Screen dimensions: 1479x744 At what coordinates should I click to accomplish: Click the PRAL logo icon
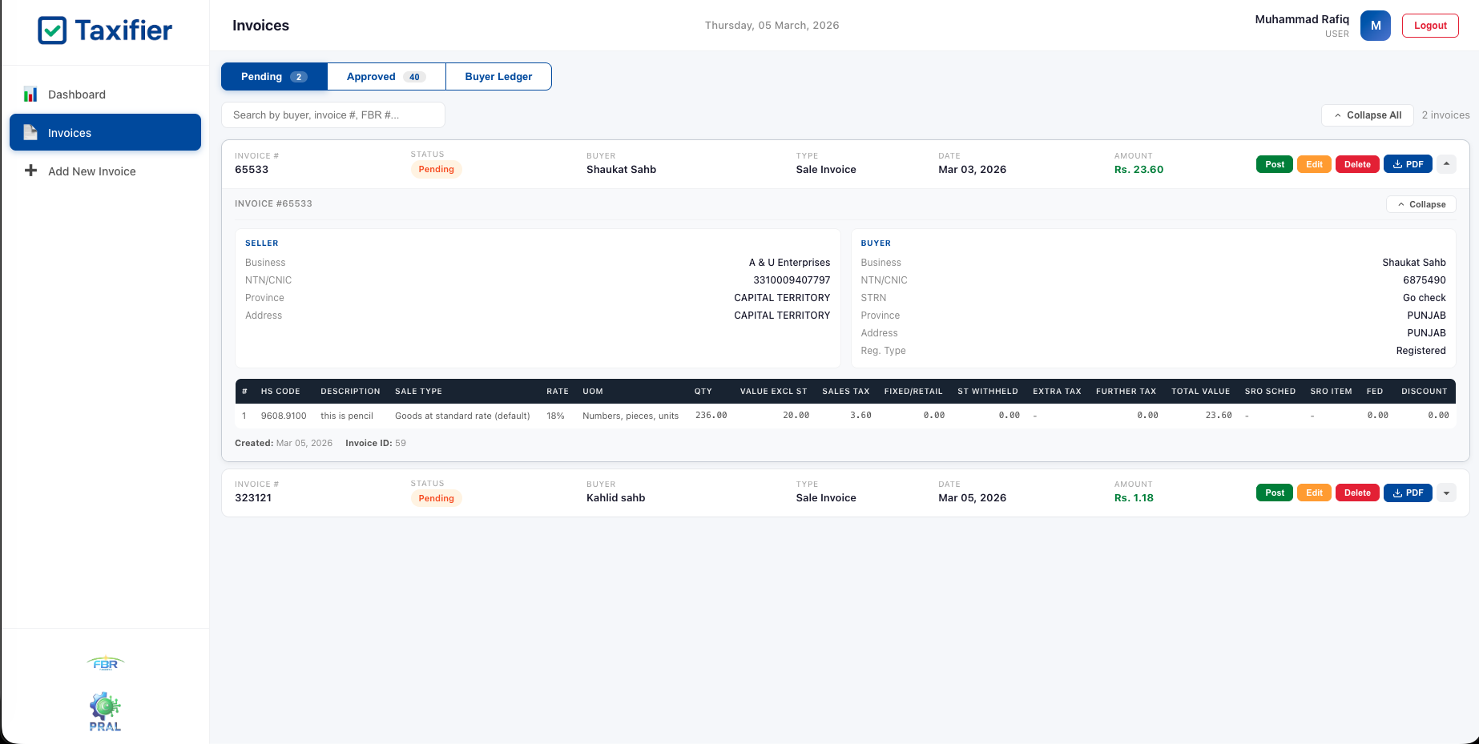coord(105,705)
